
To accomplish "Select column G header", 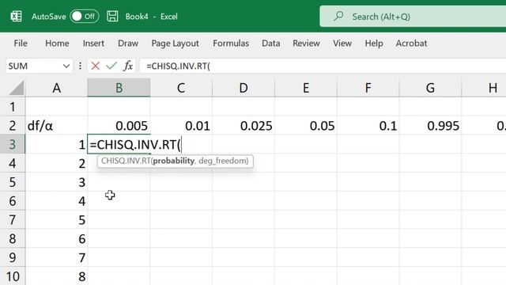I will (x=430, y=88).
